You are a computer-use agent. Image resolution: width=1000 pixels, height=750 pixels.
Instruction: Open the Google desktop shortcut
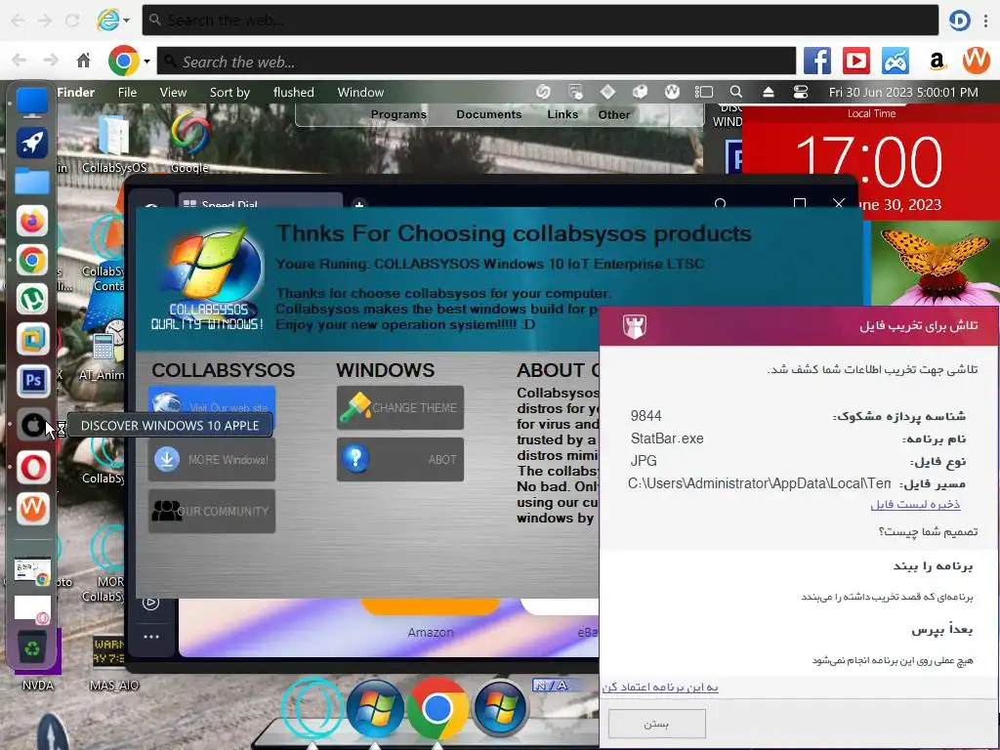click(x=189, y=143)
